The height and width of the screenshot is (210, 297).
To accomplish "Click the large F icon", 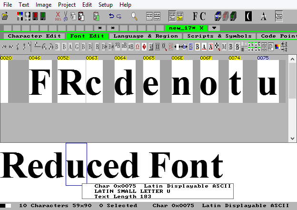I will pos(195,16).
